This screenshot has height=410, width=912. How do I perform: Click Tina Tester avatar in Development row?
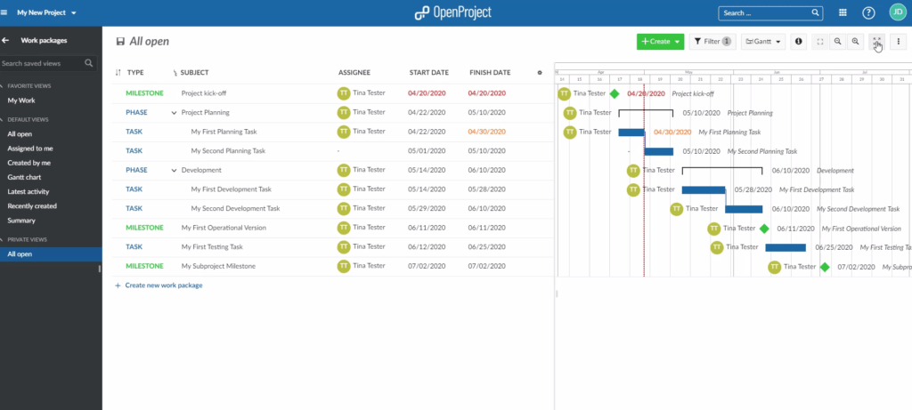[x=343, y=170]
